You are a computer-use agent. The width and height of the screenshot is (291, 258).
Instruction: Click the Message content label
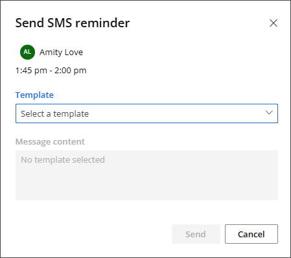[x=50, y=142]
